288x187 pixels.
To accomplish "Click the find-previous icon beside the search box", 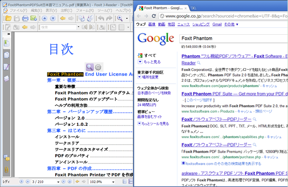I will [x=85, y=27].
